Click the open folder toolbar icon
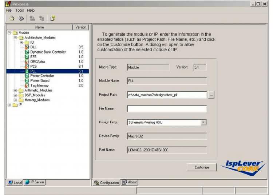This screenshot has height=195, width=273. [12, 18]
